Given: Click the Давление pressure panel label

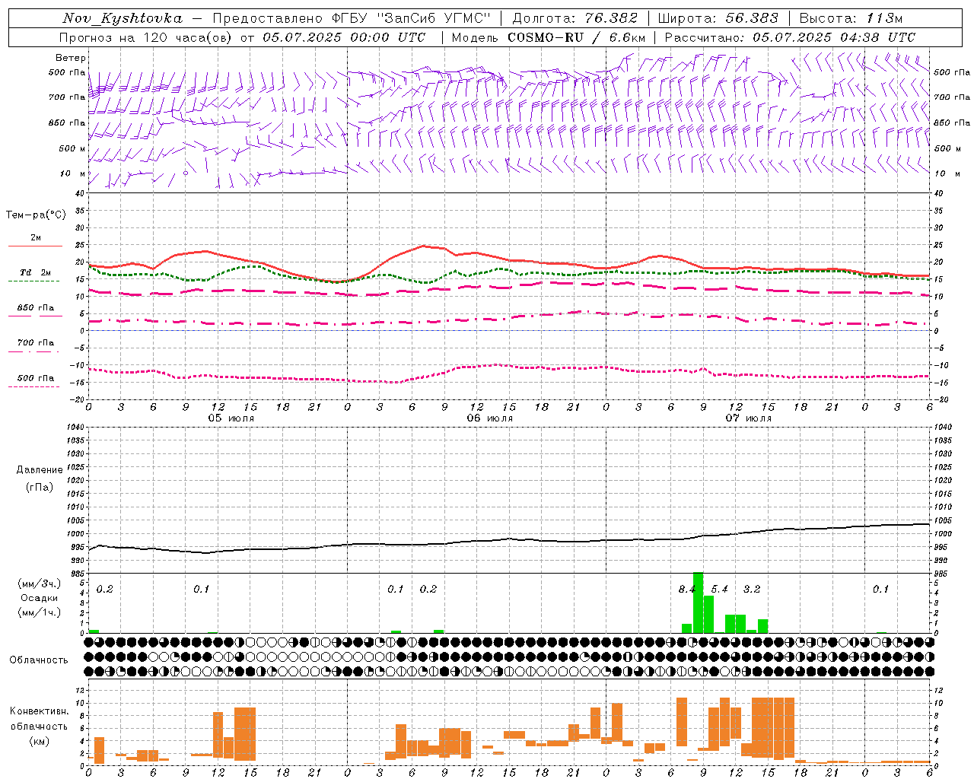Looking at the screenshot, I should pyautogui.click(x=40, y=470).
